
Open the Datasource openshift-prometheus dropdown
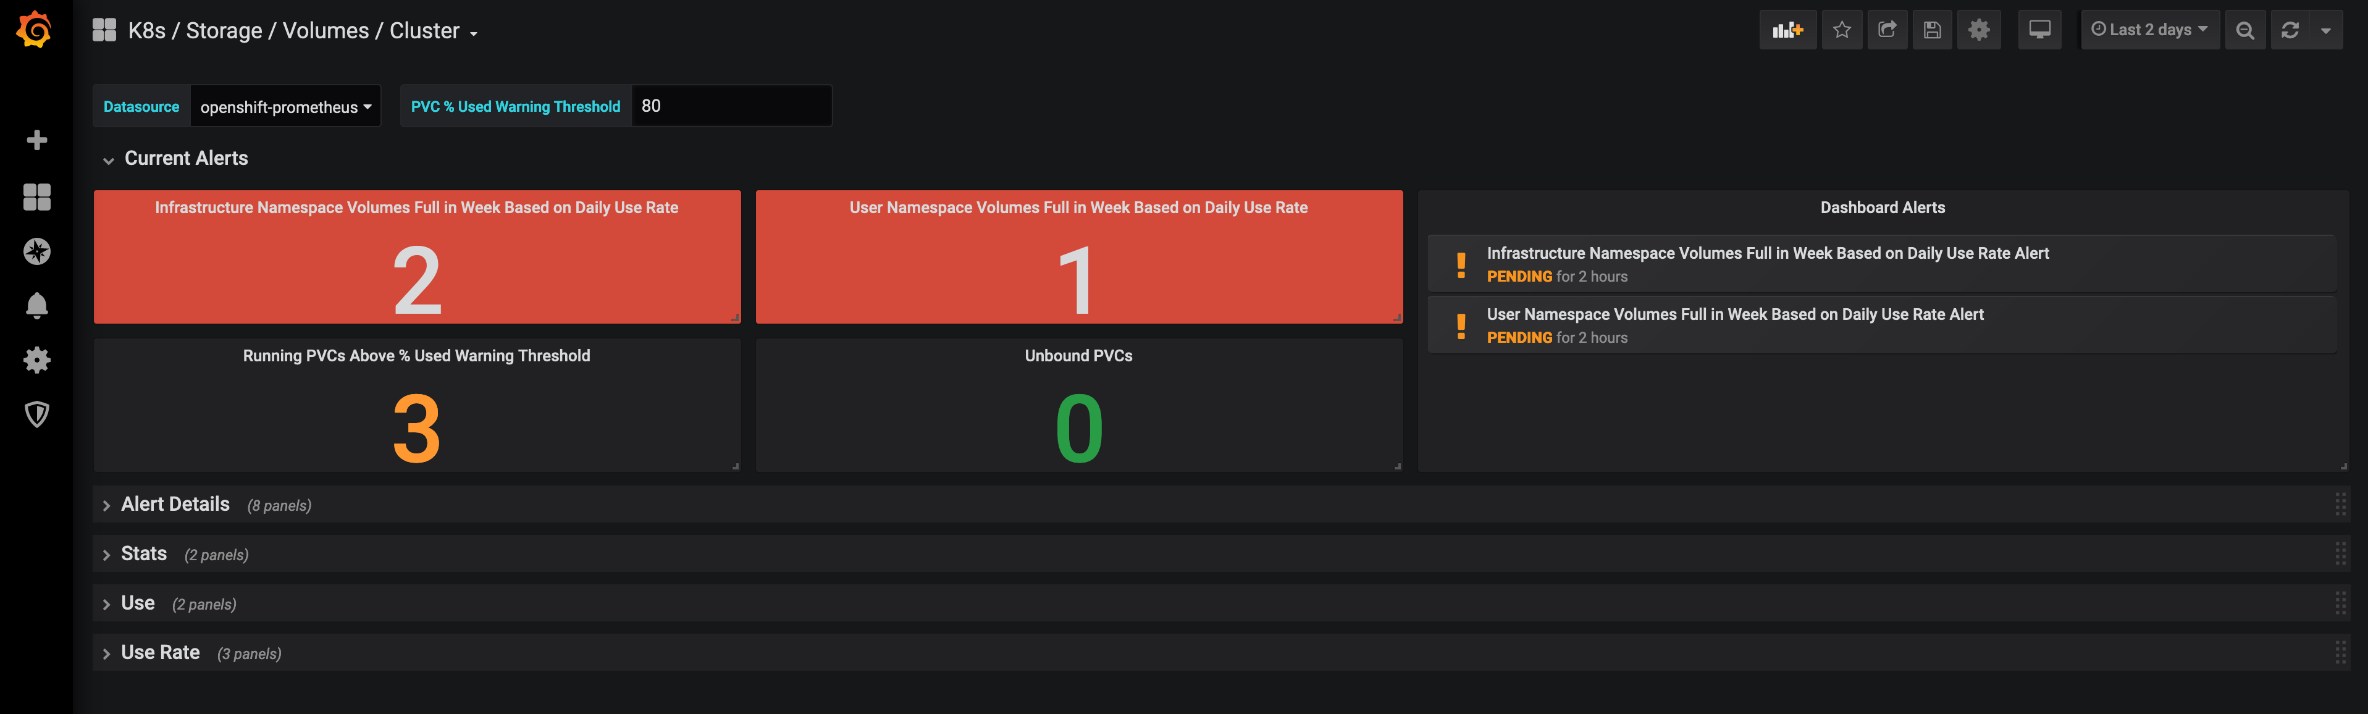pos(285,107)
